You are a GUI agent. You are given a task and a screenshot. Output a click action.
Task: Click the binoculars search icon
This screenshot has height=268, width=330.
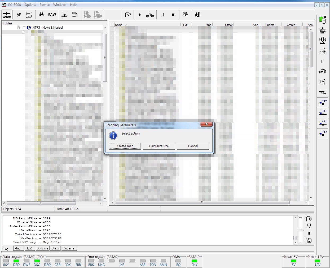click(41, 15)
